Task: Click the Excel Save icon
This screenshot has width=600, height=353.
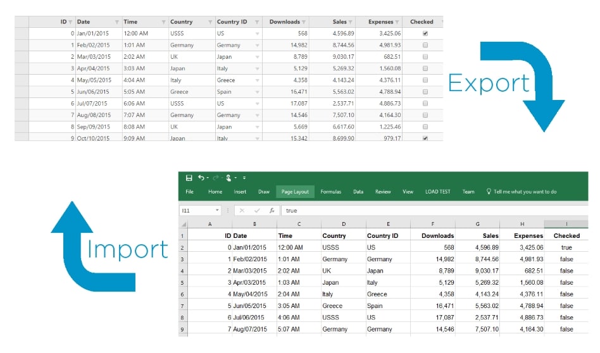Action: click(189, 178)
